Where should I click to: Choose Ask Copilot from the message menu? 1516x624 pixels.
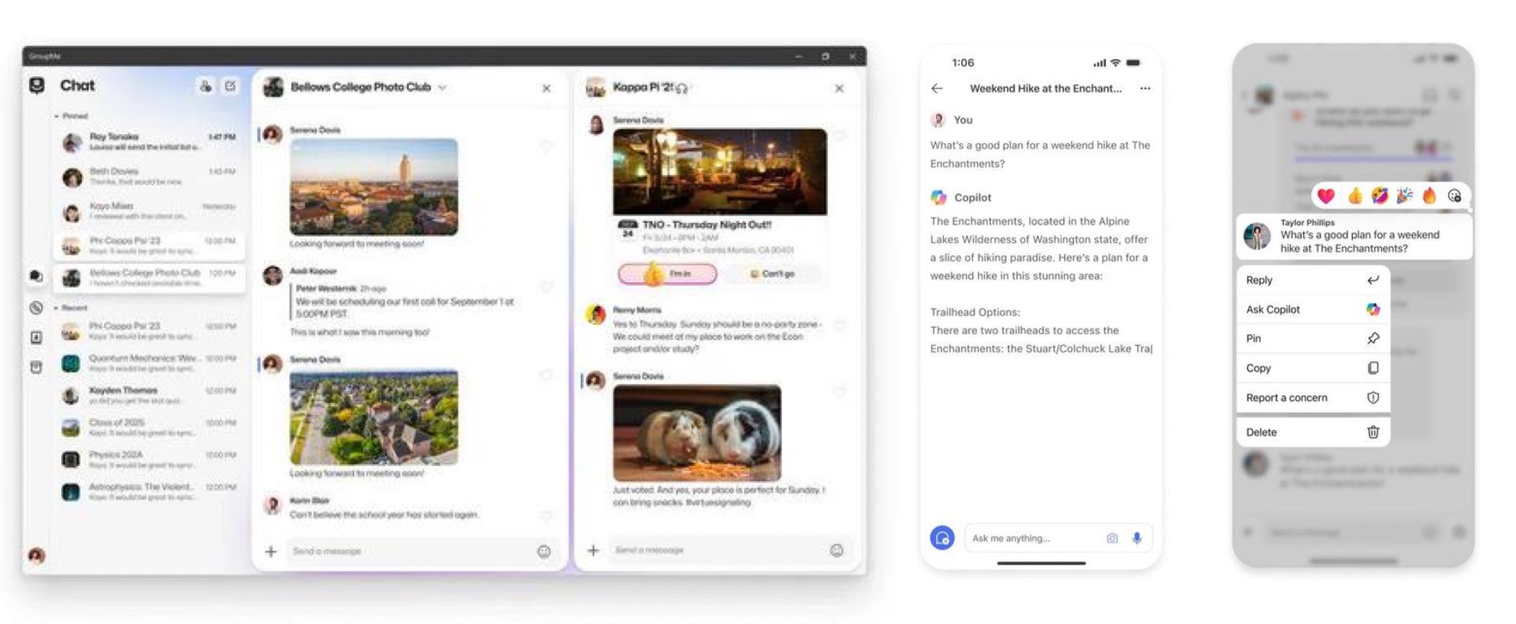point(1312,310)
